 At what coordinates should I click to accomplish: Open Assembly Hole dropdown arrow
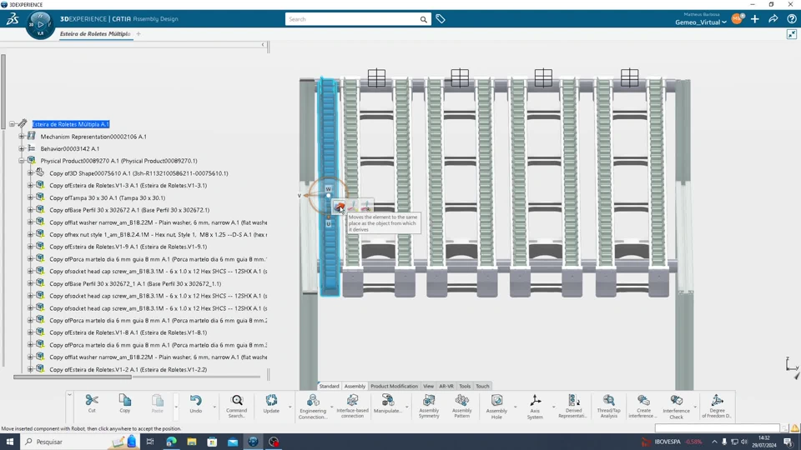pyautogui.click(x=515, y=407)
